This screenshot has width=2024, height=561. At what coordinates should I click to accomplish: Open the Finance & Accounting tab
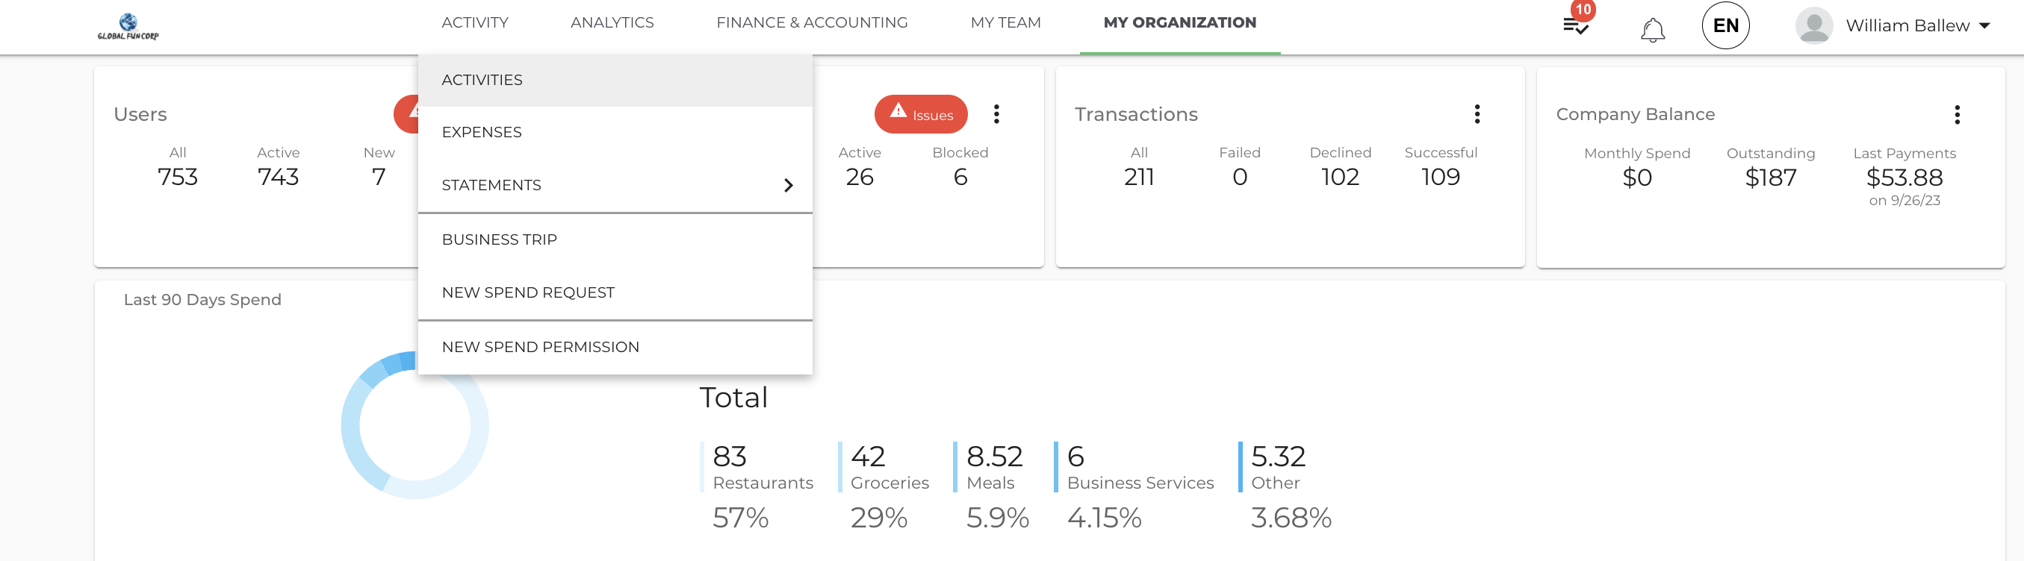812,23
